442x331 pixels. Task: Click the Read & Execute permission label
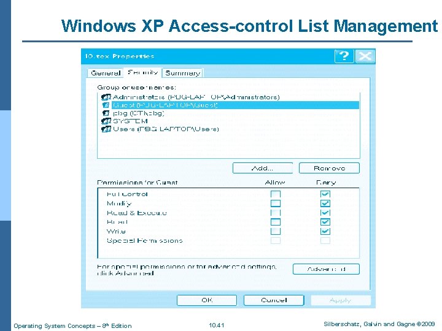[137, 213]
